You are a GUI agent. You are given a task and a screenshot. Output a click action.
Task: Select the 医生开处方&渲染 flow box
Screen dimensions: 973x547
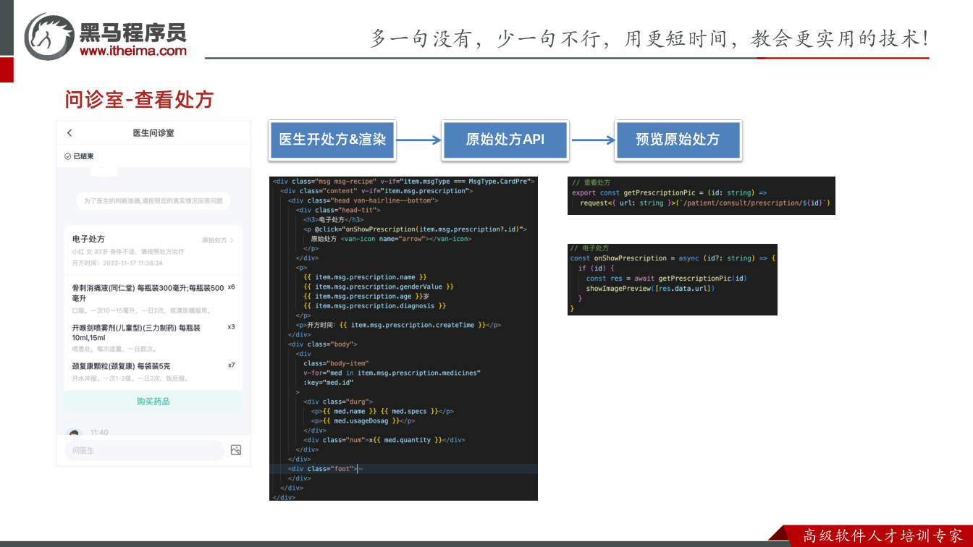332,140
